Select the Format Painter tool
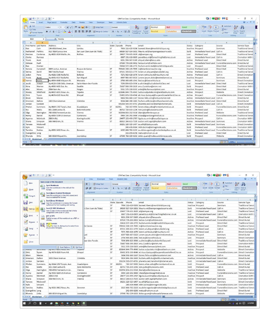Screen dimensions: 279x324 coord(36,33)
